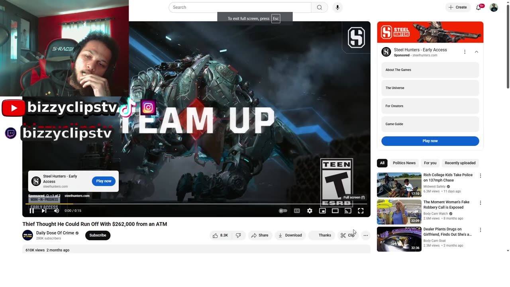This screenshot has height=287, width=510.
Task: Open title The Moment Woman's Fake Robbery Call
Action: point(447,204)
